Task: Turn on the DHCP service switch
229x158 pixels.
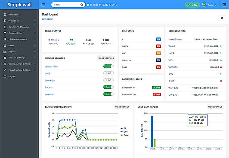Action: click(108, 73)
